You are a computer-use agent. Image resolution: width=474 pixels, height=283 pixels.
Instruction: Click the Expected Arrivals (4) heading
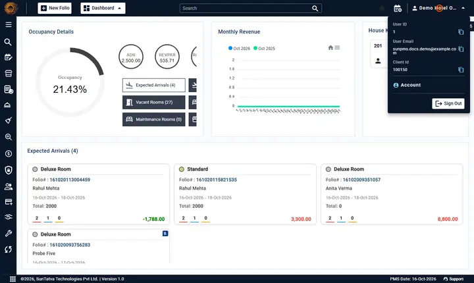(x=53, y=151)
